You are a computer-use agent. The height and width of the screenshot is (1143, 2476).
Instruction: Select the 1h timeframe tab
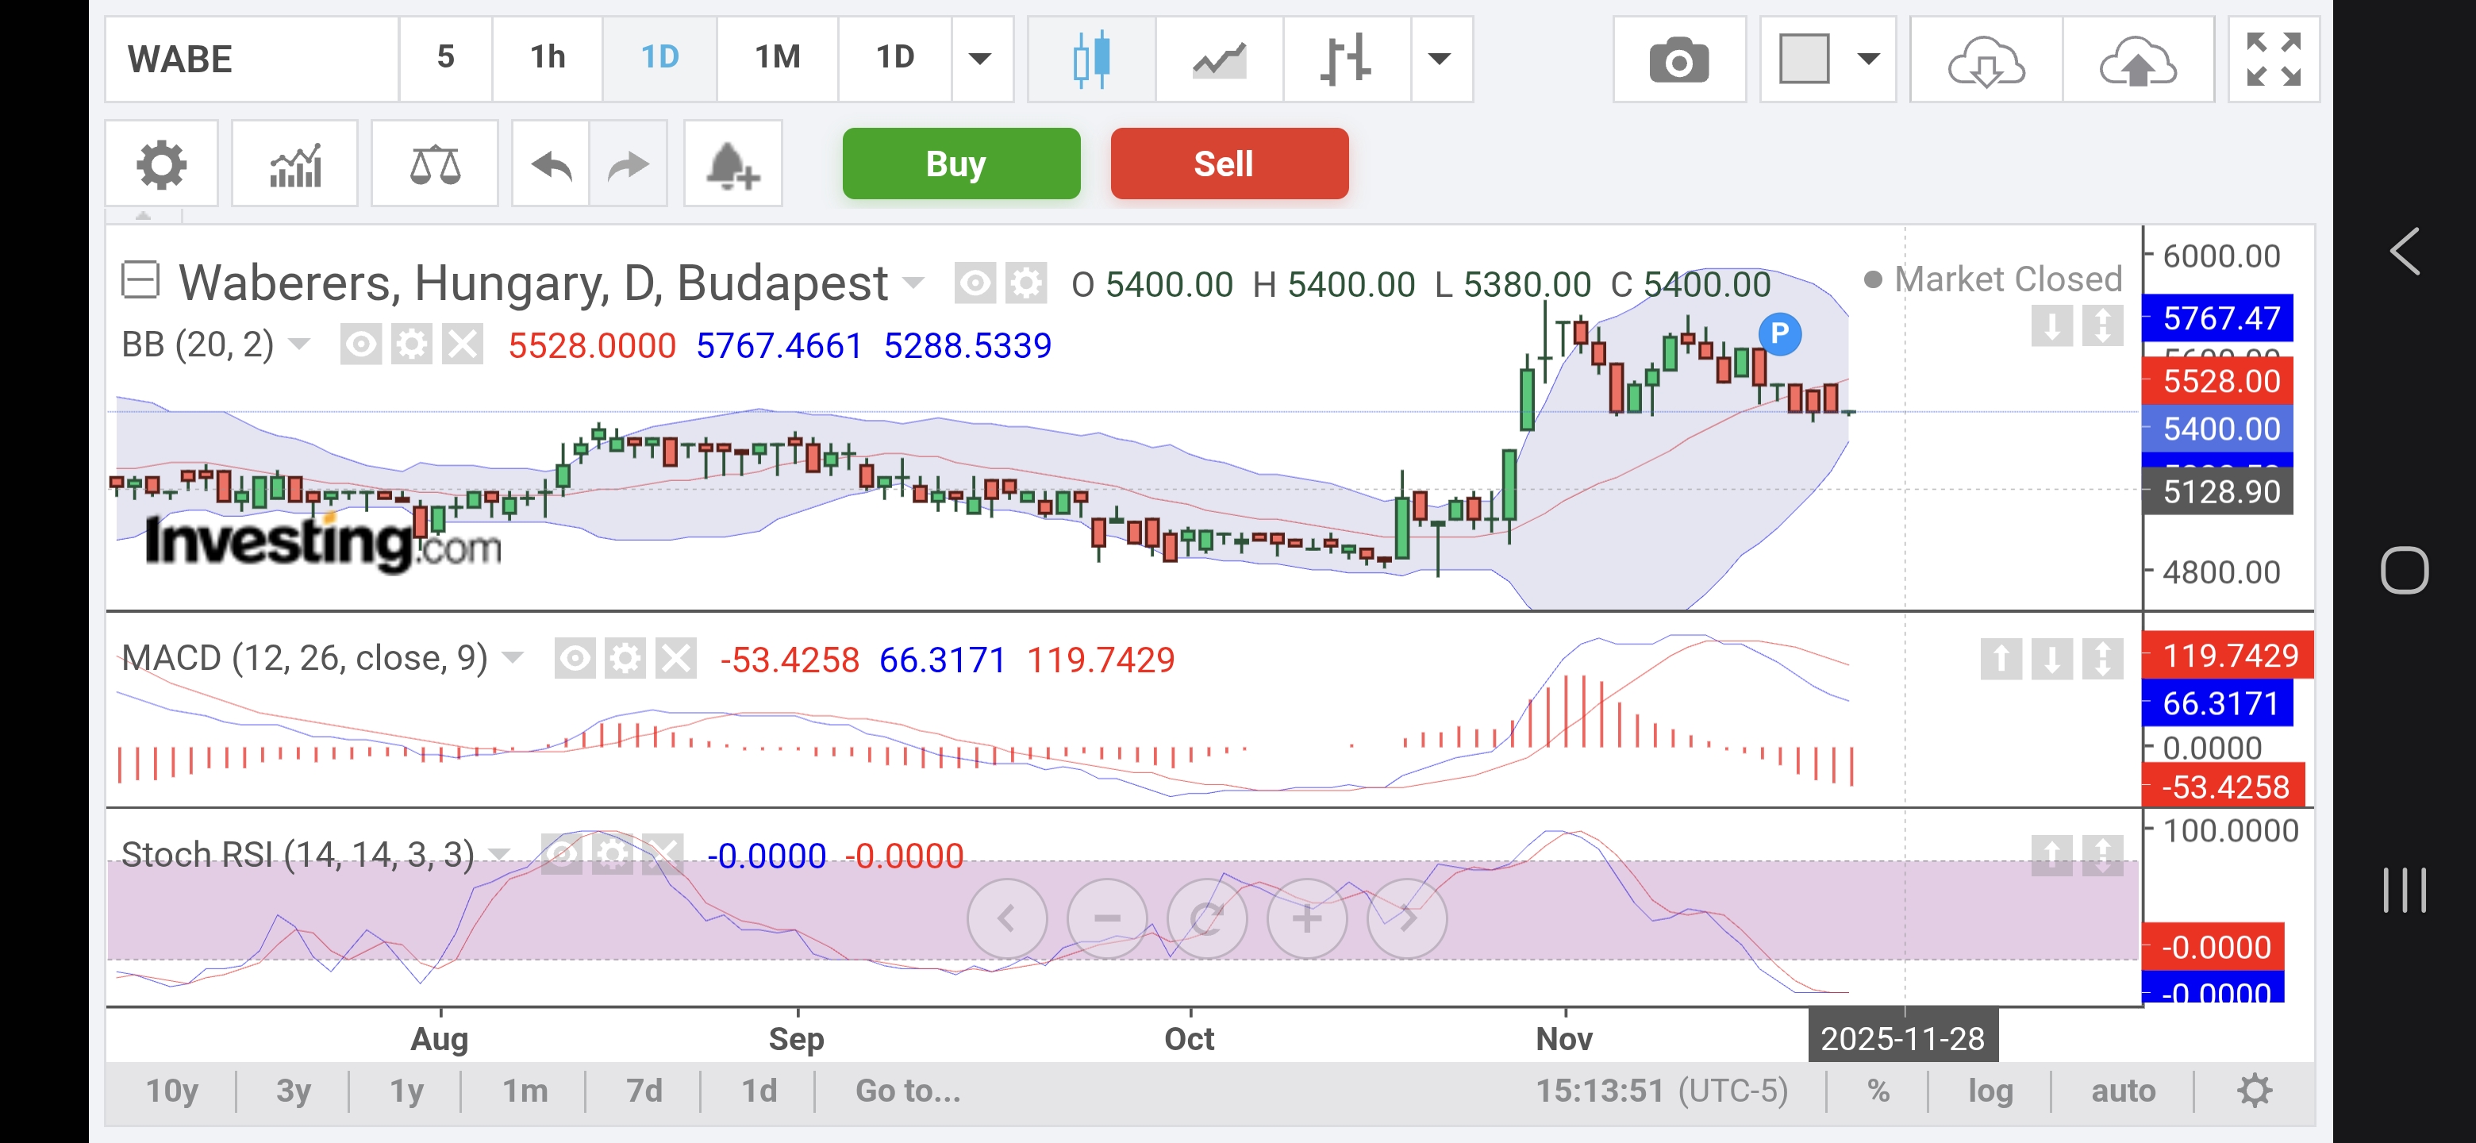[x=547, y=58]
